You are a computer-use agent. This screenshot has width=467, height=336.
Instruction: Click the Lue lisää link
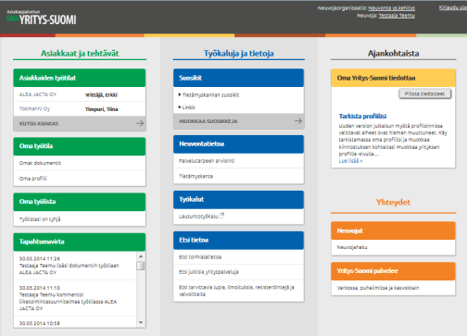coord(350,161)
